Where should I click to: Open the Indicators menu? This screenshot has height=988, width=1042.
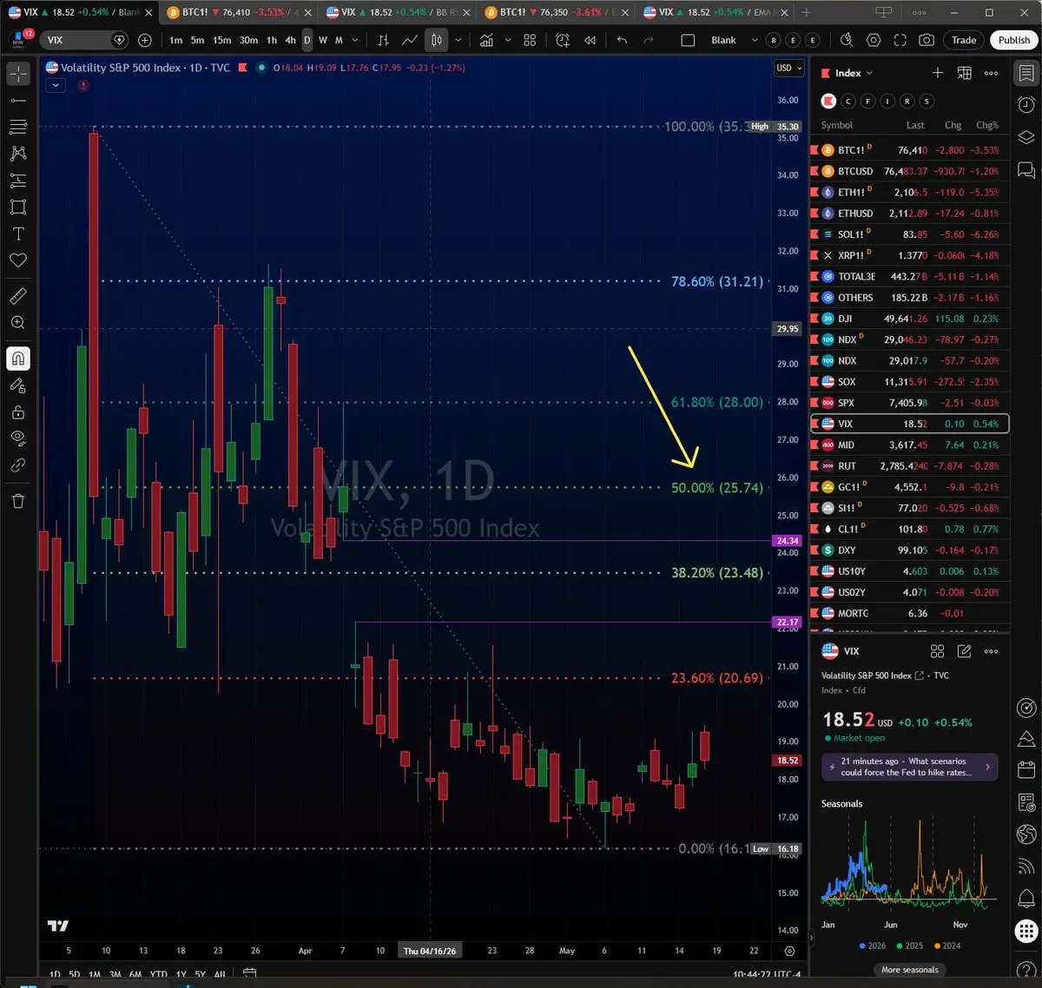coord(487,40)
